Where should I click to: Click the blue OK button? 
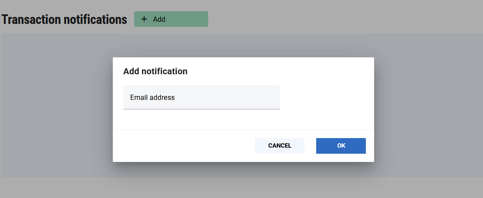(341, 146)
